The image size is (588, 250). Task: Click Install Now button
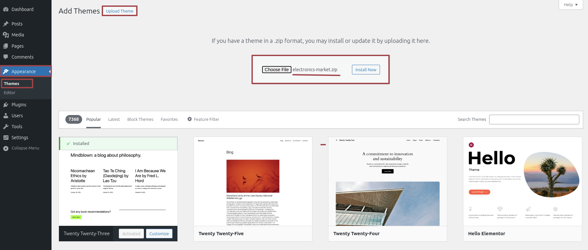[x=366, y=70]
